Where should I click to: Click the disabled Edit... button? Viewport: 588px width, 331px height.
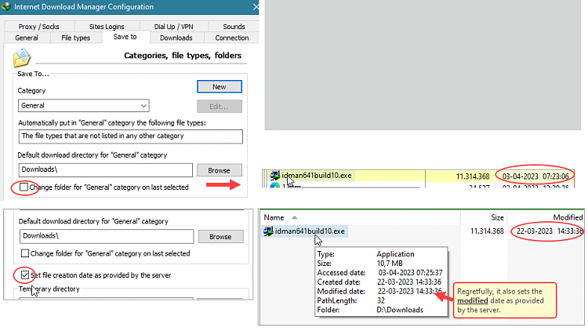[220, 107]
